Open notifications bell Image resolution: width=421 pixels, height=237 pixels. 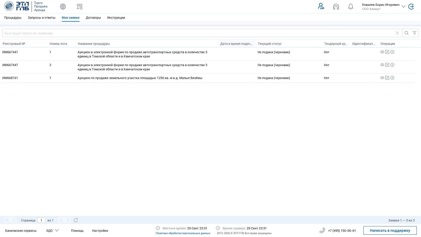coord(351,7)
